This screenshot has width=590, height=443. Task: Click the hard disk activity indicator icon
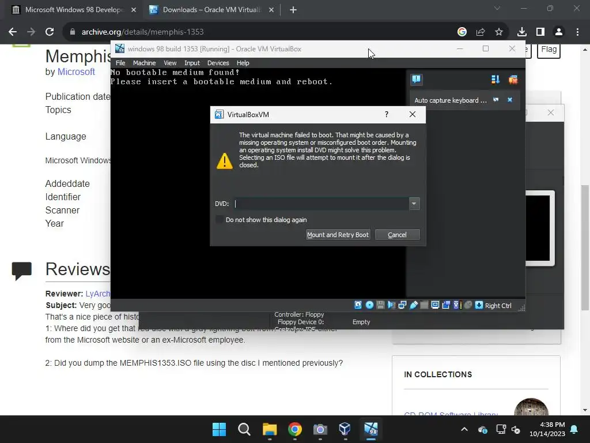pyautogui.click(x=358, y=305)
